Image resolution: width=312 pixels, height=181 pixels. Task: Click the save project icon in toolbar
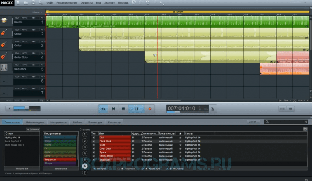[32, 2]
